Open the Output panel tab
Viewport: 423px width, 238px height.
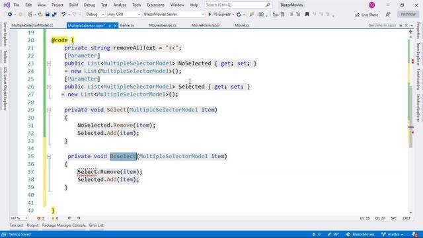point(32,225)
